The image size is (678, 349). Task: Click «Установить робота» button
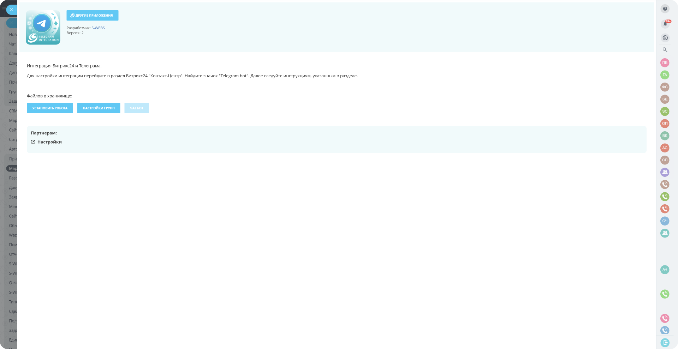[x=50, y=108]
